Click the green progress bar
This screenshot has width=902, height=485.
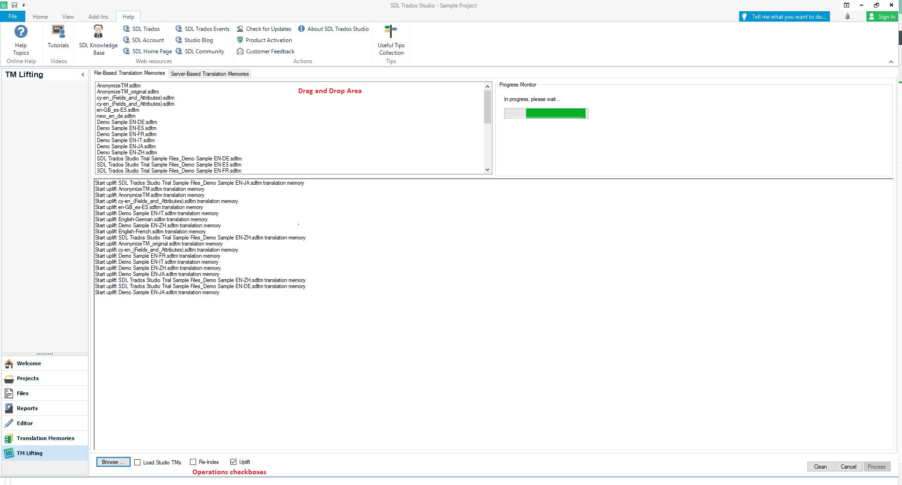[546, 113]
